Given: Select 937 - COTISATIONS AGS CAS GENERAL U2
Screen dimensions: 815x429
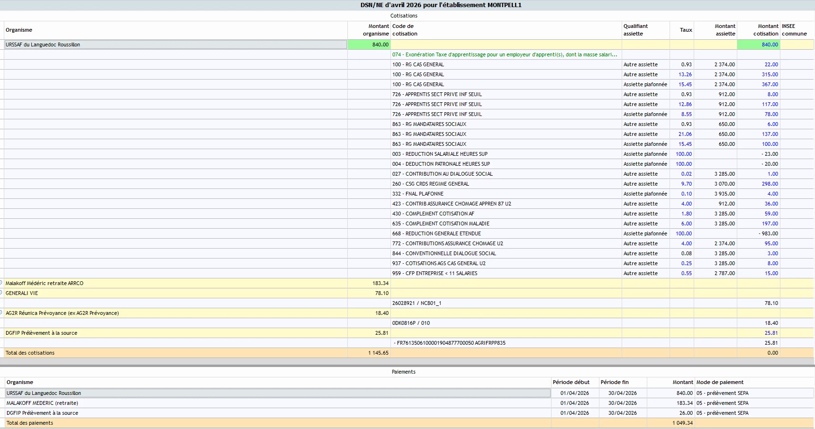Looking at the screenshot, I should pyautogui.click(x=439, y=263).
